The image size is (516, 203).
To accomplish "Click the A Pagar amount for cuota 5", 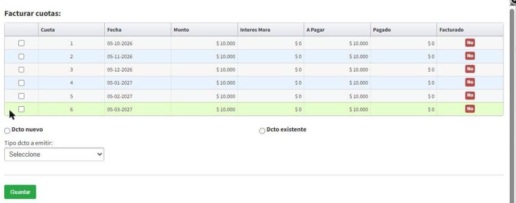I will (359, 96).
